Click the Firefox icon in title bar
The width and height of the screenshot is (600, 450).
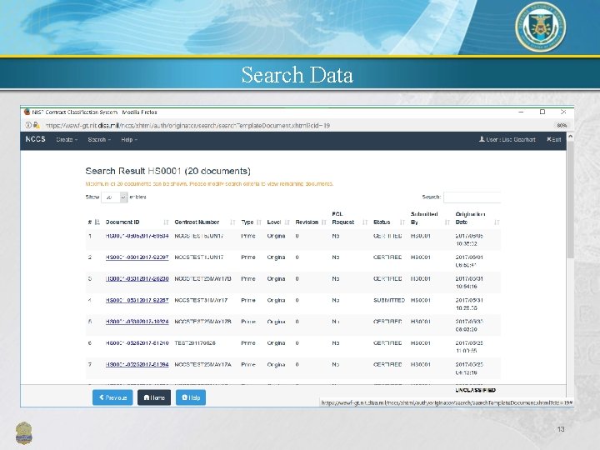(27, 112)
